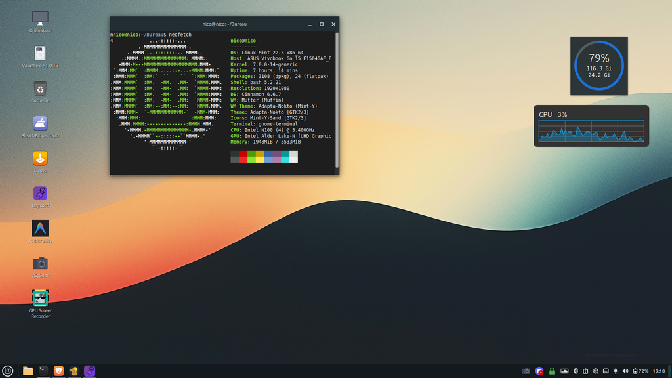Click the terminal's vertical scrollbar

click(337, 100)
